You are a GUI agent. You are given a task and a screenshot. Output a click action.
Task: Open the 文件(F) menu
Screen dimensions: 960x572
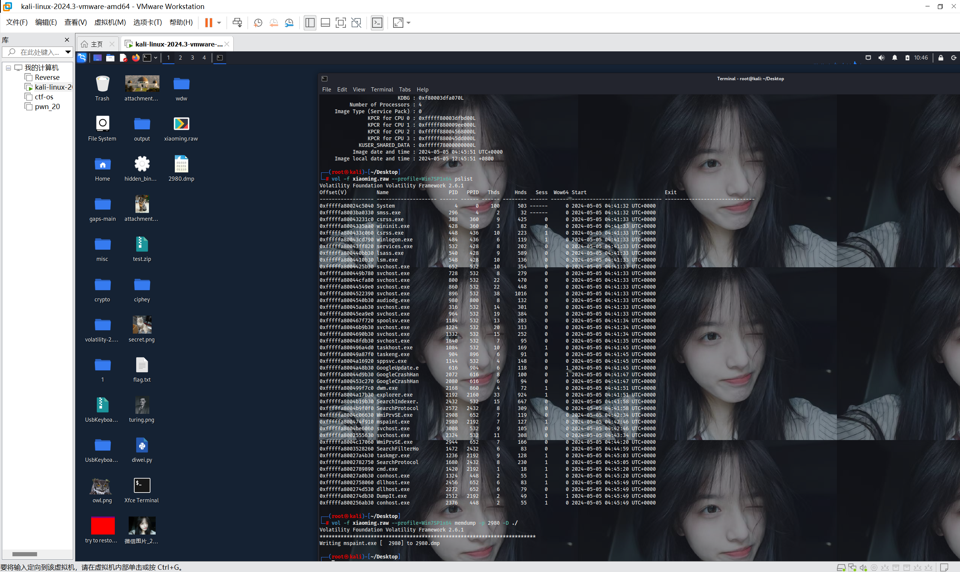point(17,22)
